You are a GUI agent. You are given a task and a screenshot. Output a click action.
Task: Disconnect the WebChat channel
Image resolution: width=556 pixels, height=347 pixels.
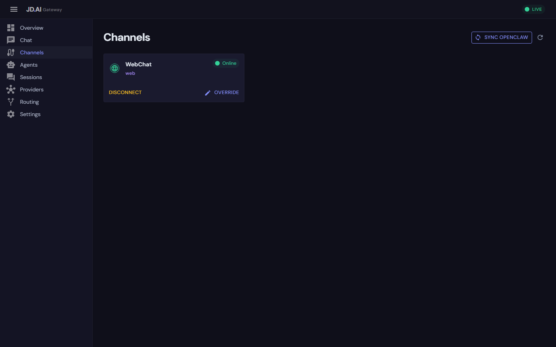125,92
